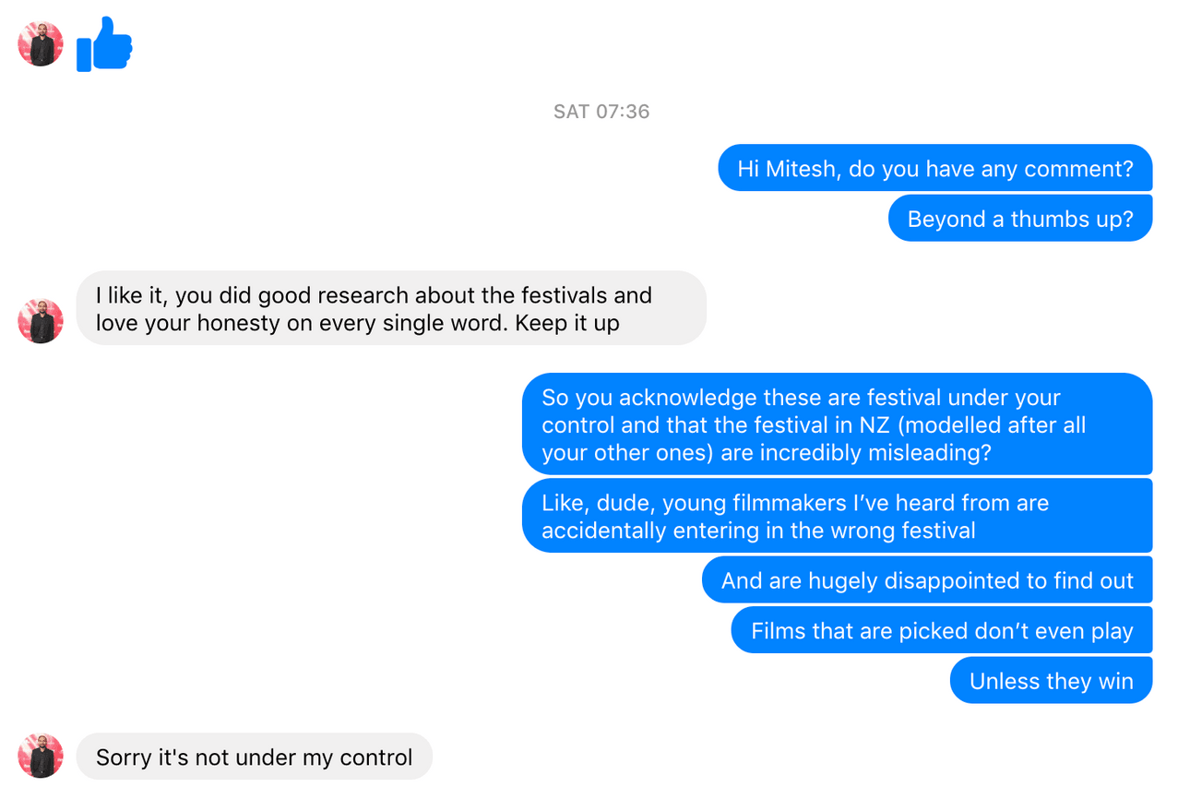Click the blue thumbs up sticker

pyautogui.click(x=104, y=43)
